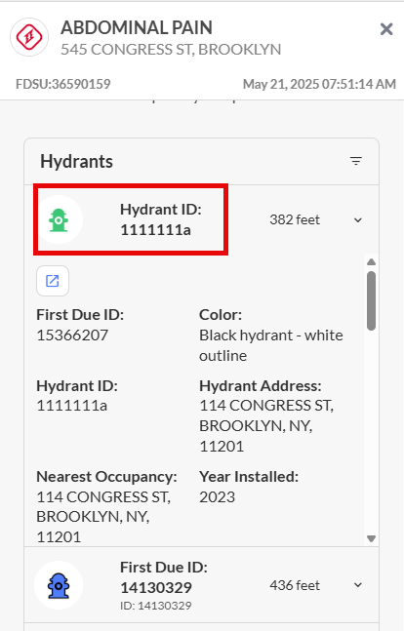The height and width of the screenshot is (631, 404).
Task: Click the green hydrant icon
Action: pyautogui.click(x=59, y=219)
